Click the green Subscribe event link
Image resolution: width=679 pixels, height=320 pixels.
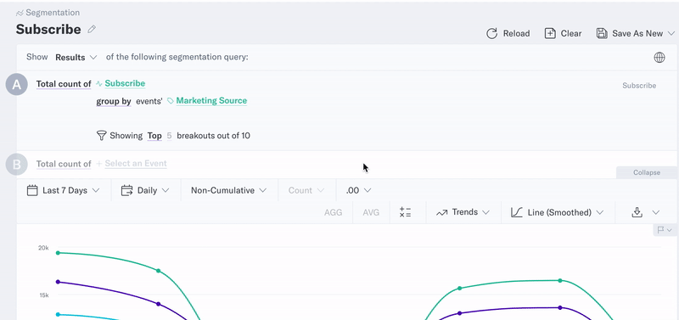(125, 83)
